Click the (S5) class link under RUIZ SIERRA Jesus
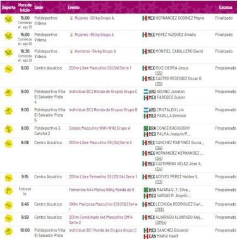 (159, 73)
